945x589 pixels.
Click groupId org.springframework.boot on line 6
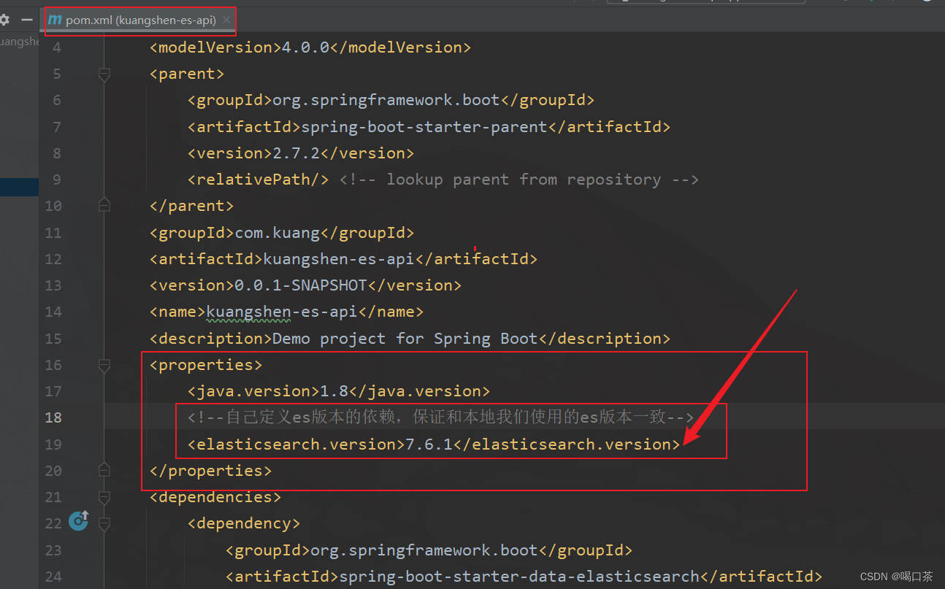coord(391,100)
